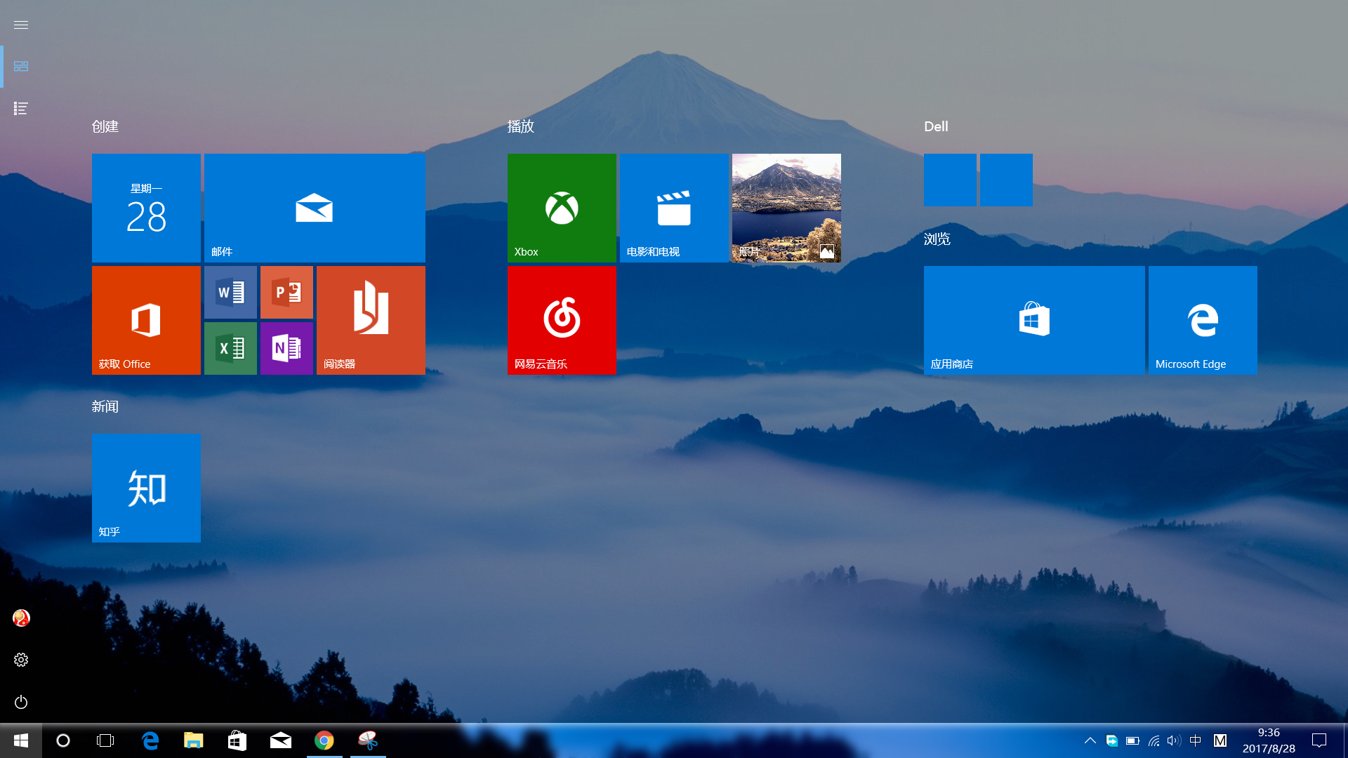Open the Zhihu news tile

coord(146,488)
